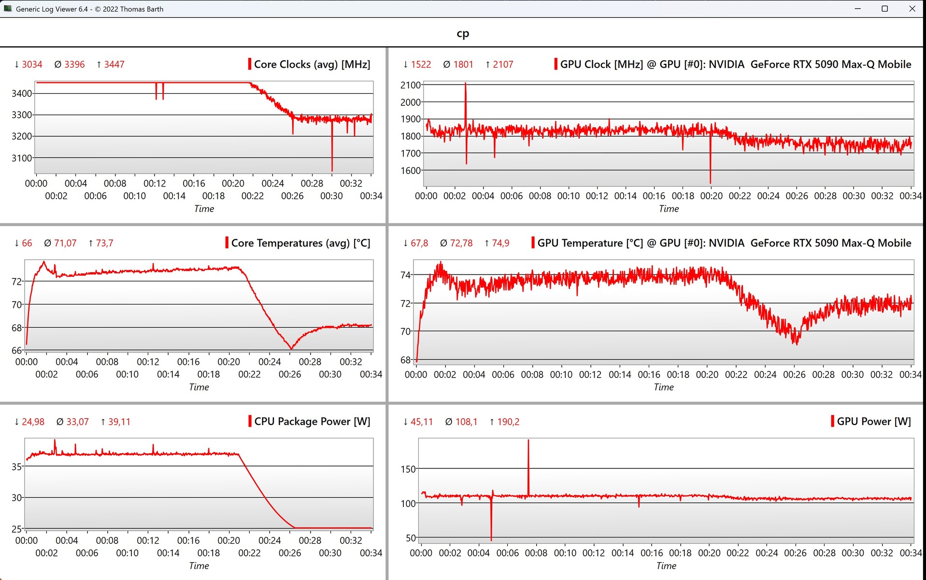The height and width of the screenshot is (580, 926).
Task: Click the red swatch beside GPU Clock legend
Action: 556,64
